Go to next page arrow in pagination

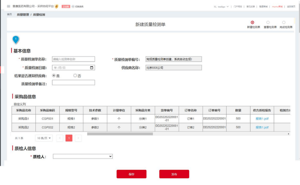point(78,138)
